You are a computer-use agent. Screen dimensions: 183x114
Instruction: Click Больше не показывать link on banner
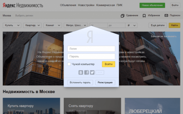pos(163,36)
